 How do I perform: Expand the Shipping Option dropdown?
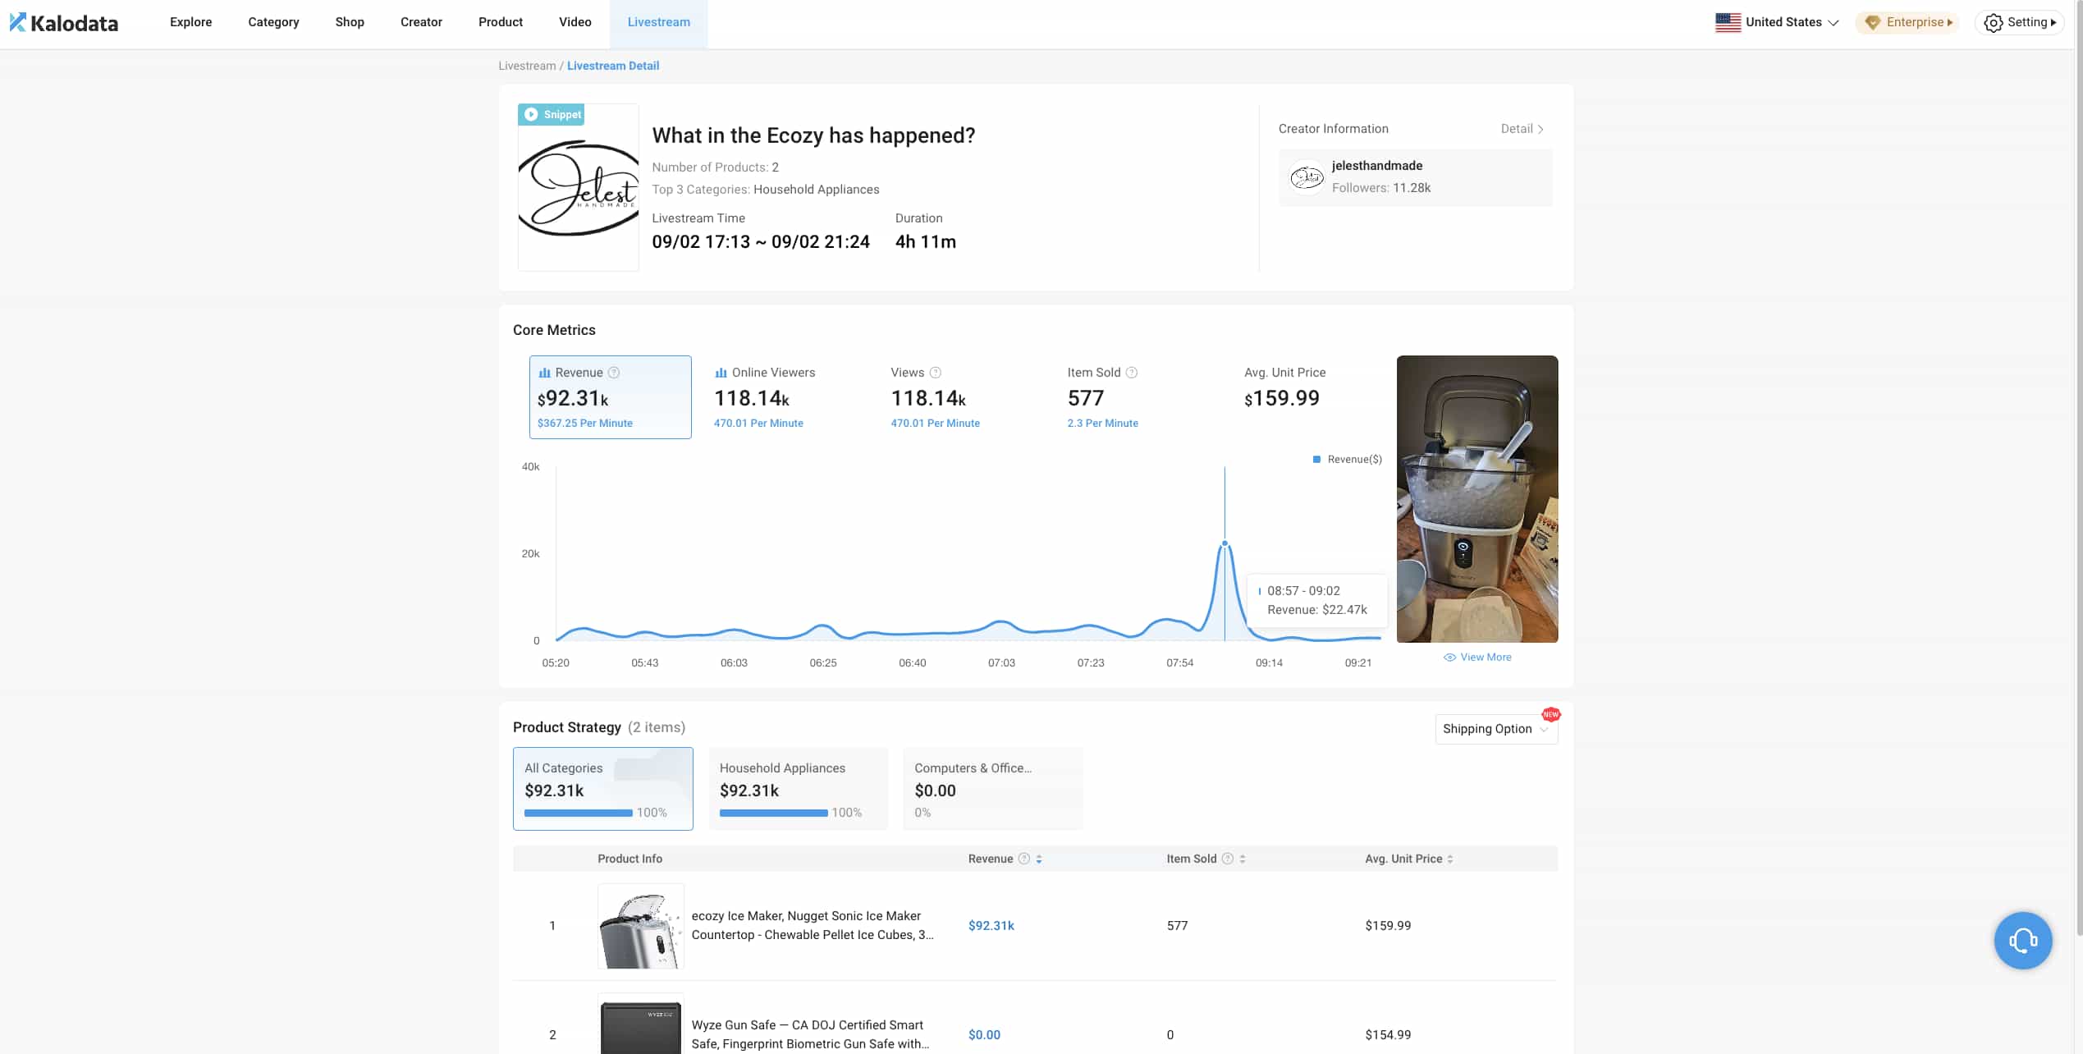click(x=1495, y=729)
